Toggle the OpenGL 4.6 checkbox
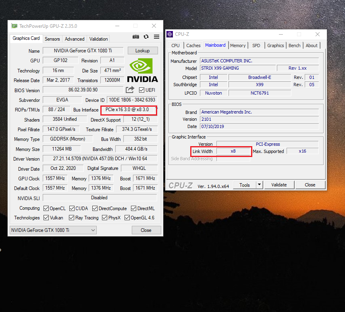Viewport: 345px width, 312px height. pyautogui.click(x=127, y=217)
